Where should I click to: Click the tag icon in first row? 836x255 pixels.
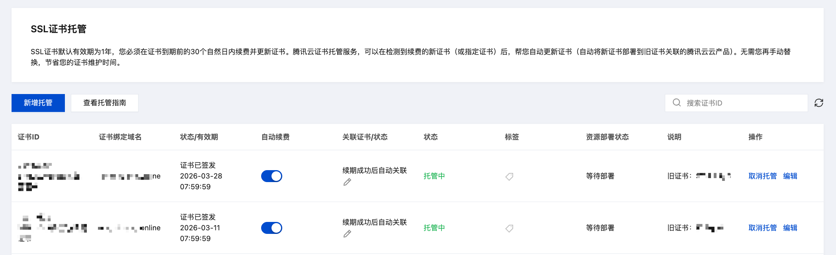(x=509, y=176)
